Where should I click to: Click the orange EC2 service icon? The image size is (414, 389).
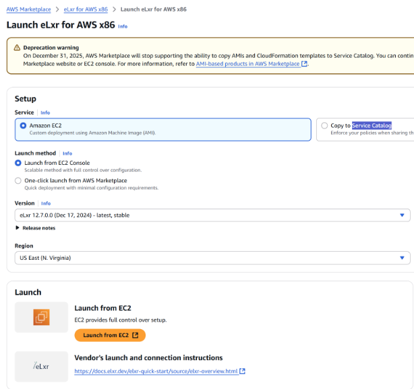tap(42, 318)
